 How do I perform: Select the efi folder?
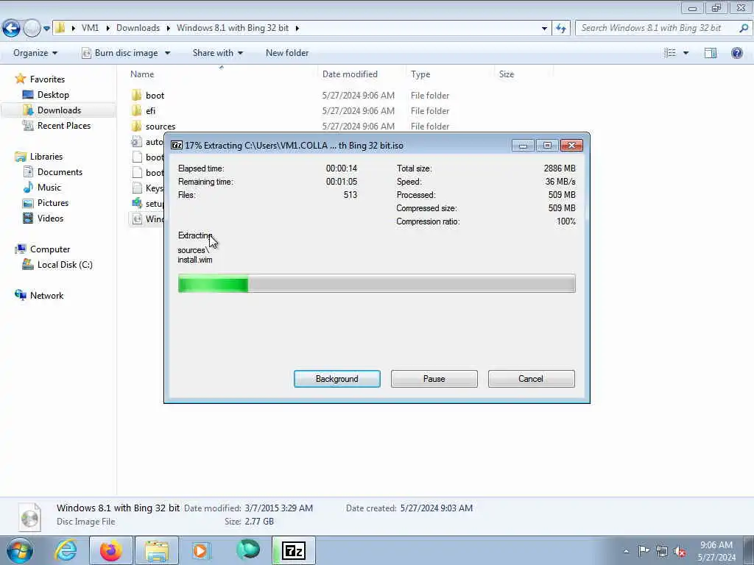click(150, 110)
